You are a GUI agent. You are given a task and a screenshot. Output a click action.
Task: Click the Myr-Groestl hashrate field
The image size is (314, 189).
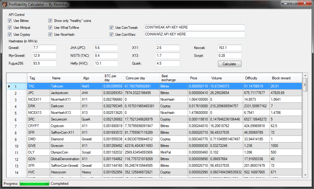[x=44, y=56]
